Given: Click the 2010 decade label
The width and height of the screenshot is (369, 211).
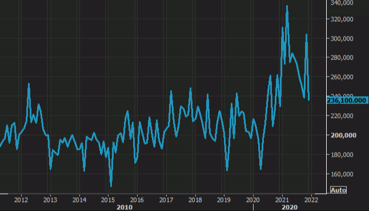Looking at the screenshot, I should point(125,208).
